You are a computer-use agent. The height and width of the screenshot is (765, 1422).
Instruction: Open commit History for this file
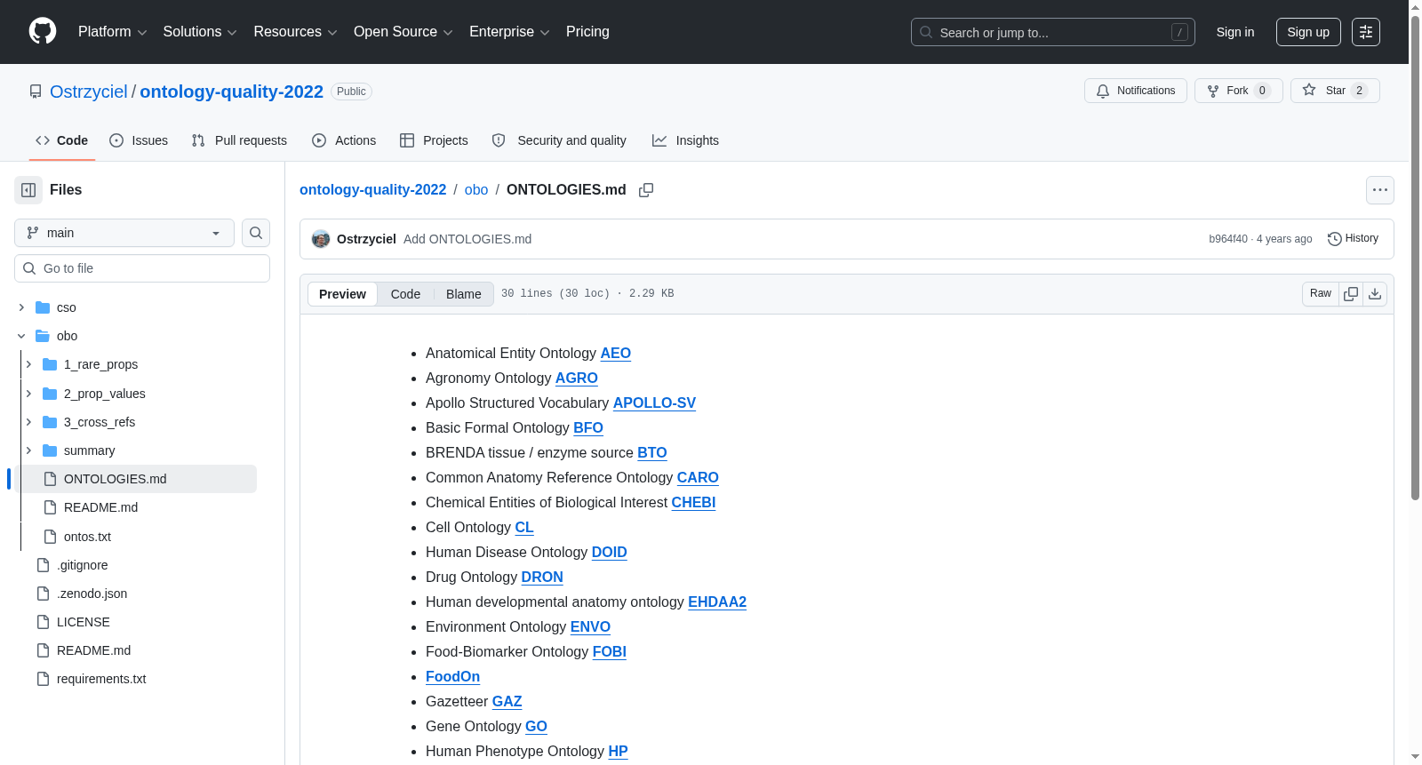1353,239
